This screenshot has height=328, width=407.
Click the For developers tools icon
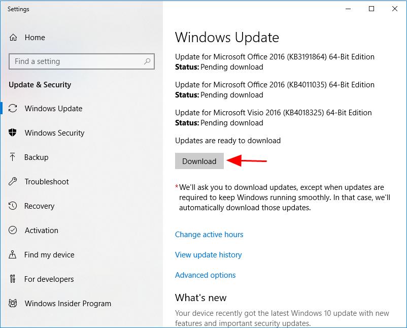13,279
